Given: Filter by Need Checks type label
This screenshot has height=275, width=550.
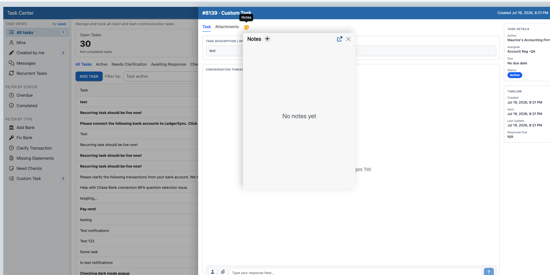Looking at the screenshot, I should coord(29,168).
